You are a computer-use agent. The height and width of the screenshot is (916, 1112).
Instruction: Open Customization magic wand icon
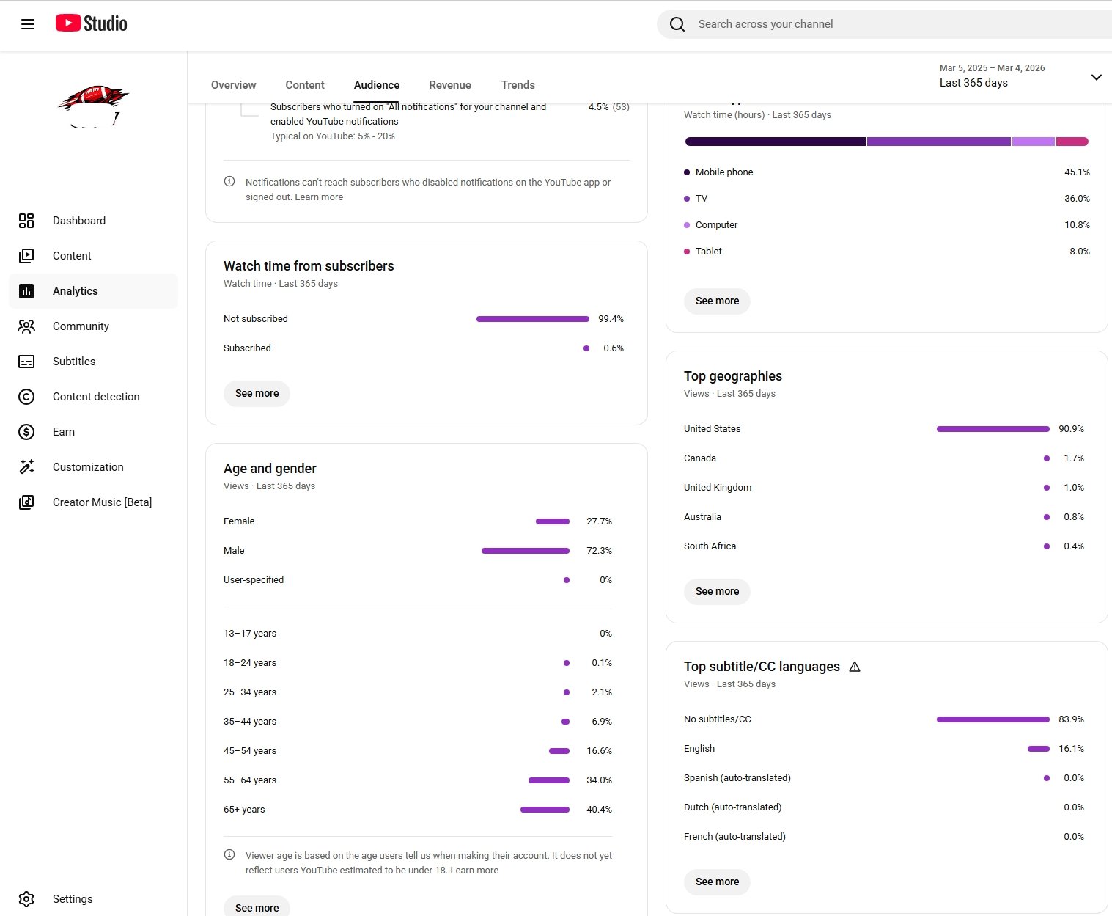pos(26,467)
